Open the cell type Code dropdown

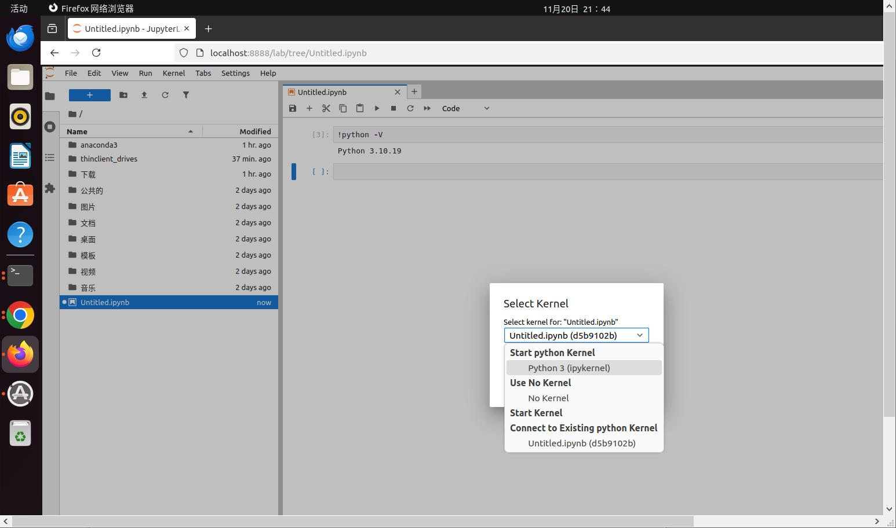pyautogui.click(x=465, y=108)
